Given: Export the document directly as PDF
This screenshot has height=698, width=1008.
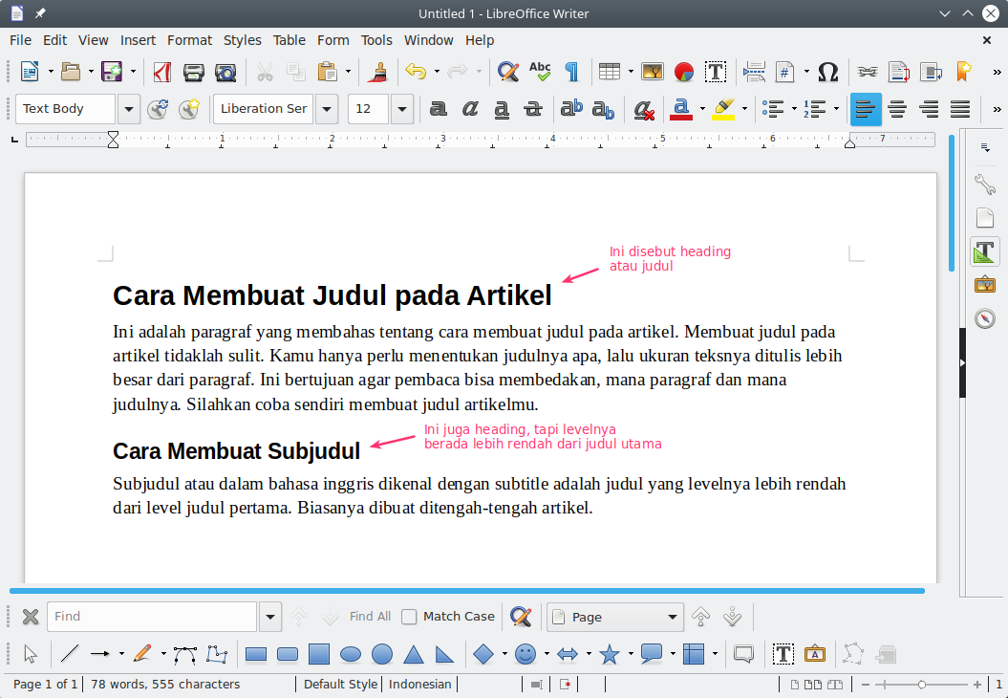Looking at the screenshot, I should click(x=161, y=72).
